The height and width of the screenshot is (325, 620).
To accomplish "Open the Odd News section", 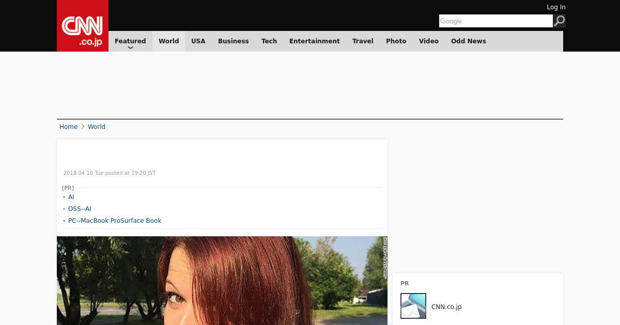I will pyautogui.click(x=469, y=41).
